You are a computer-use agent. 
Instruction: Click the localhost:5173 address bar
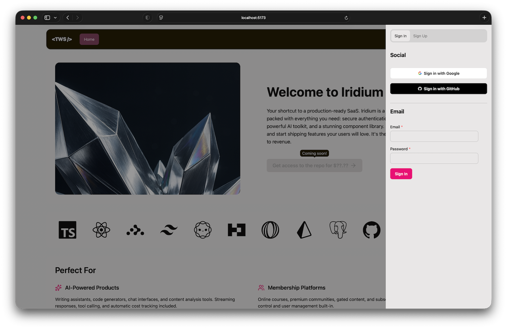[253, 18]
